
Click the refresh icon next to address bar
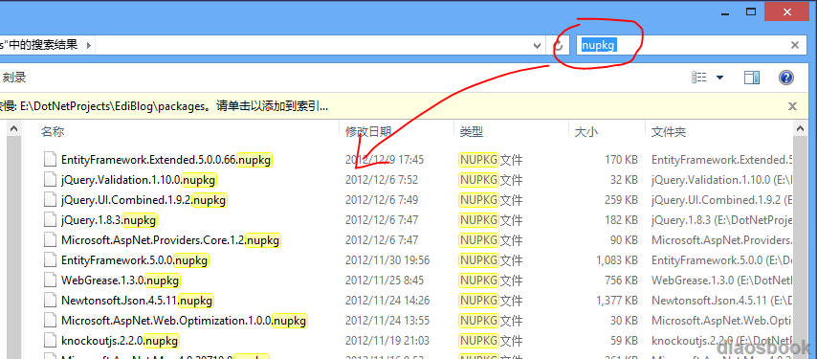pos(559,45)
